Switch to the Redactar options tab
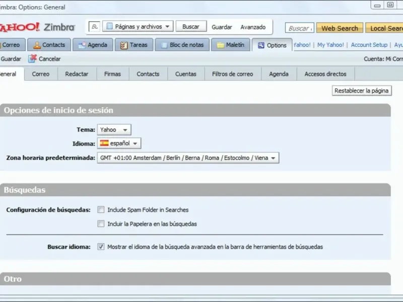 (77, 74)
